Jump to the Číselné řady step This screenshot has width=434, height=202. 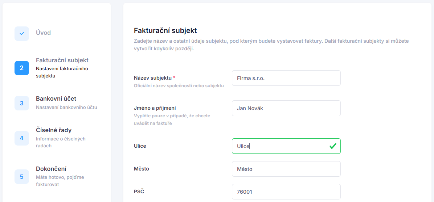[53, 130]
